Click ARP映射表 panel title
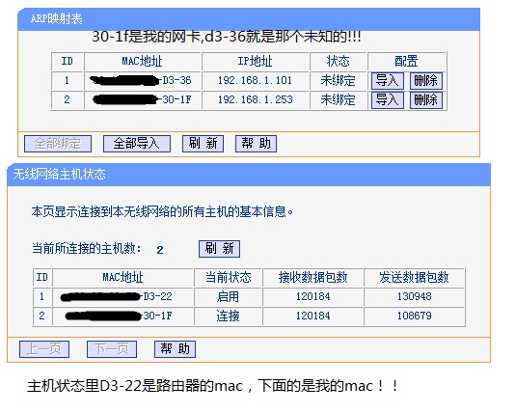The width and height of the screenshot is (515, 413). [x=56, y=18]
